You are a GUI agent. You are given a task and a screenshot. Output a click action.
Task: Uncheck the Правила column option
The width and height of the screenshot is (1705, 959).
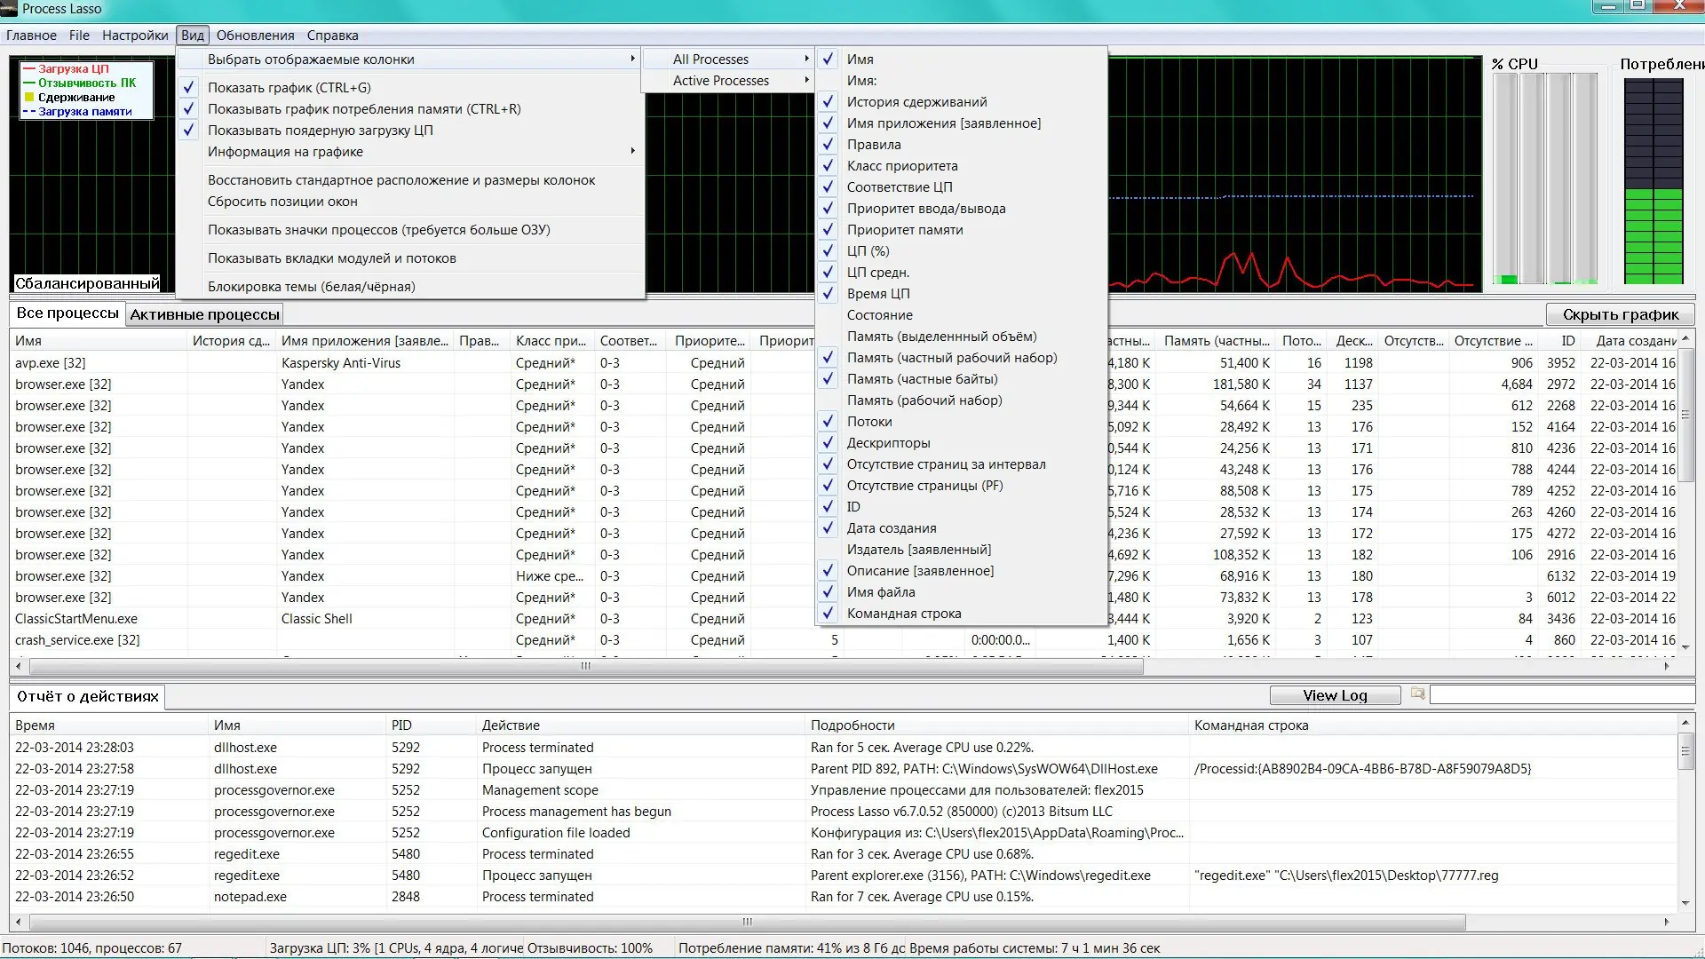pos(873,145)
